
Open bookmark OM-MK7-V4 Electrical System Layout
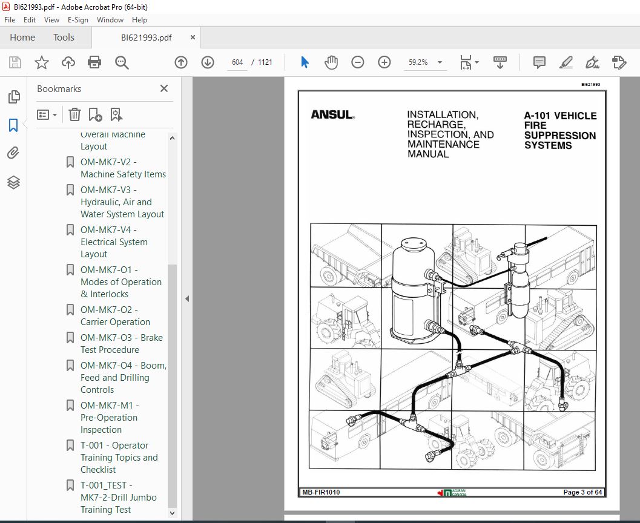[114, 242]
